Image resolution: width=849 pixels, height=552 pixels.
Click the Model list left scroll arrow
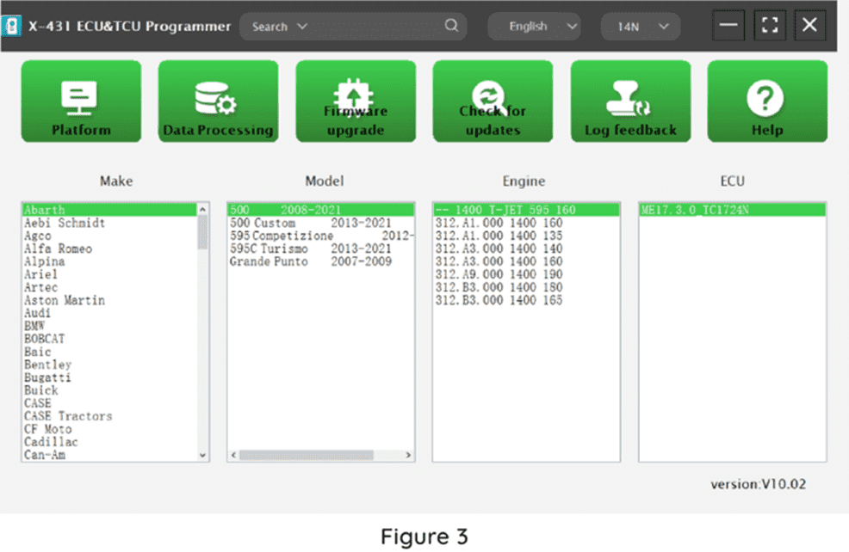tap(233, 455)
